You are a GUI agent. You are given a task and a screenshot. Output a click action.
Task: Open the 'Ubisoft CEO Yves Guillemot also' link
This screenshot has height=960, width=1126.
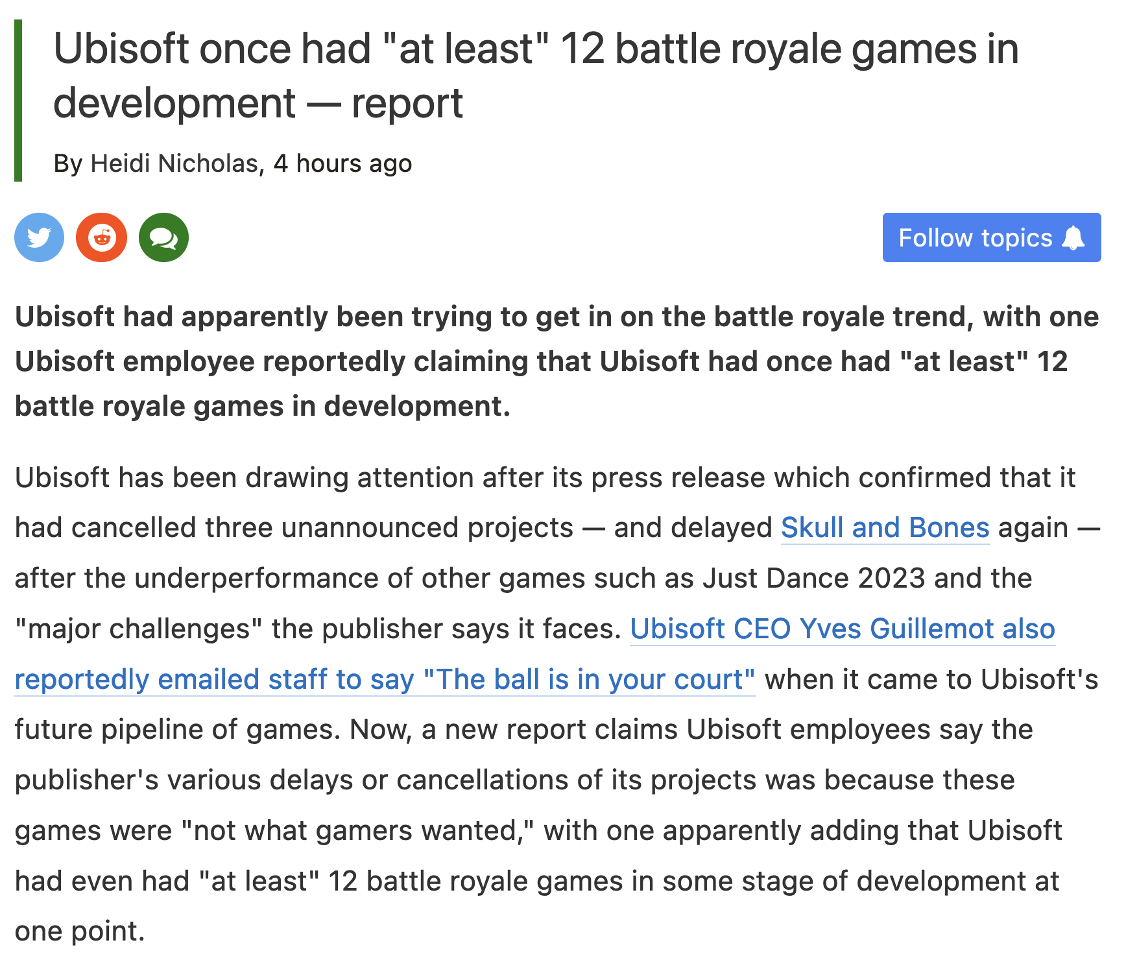click(x=843, y=629)
